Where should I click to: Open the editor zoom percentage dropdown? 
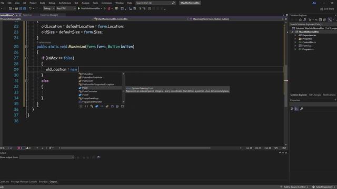(8, 148)
